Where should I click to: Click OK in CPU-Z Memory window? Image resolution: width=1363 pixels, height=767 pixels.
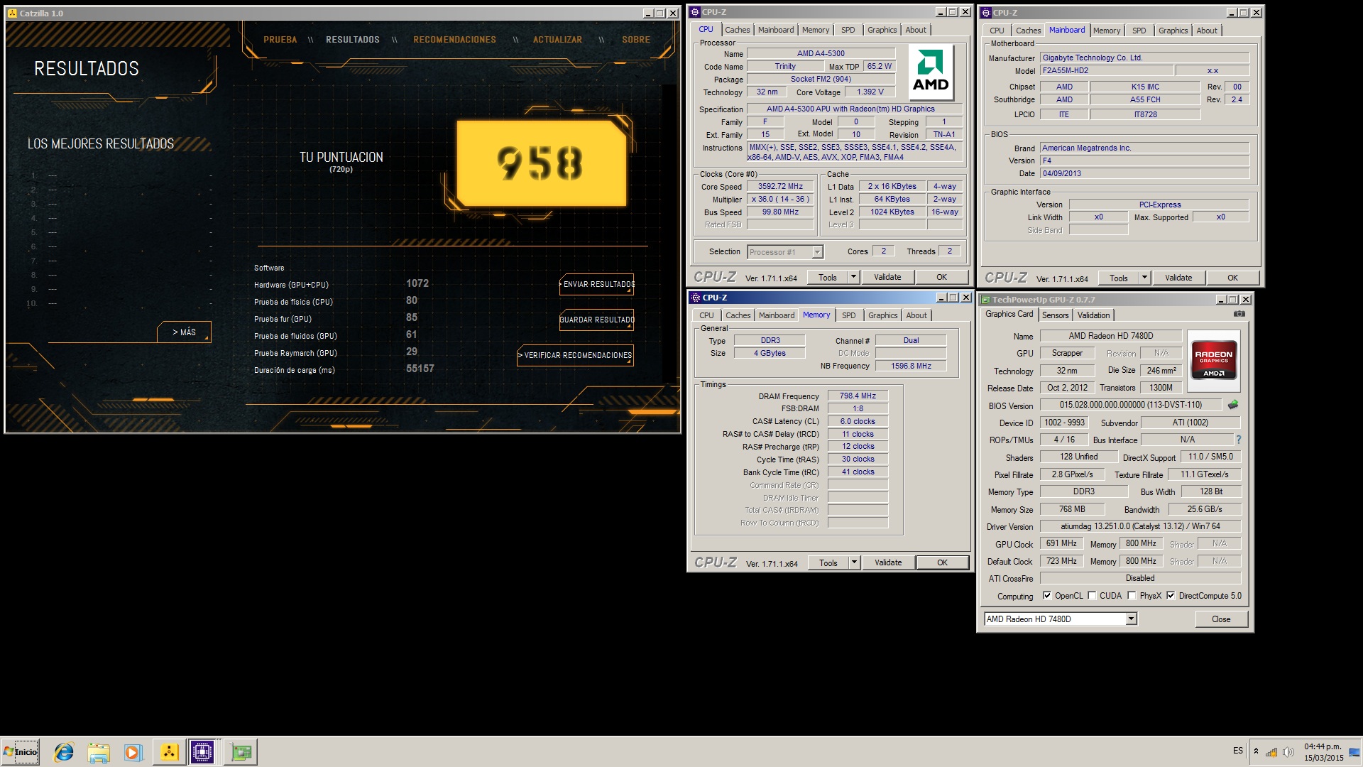coord(942,562)
